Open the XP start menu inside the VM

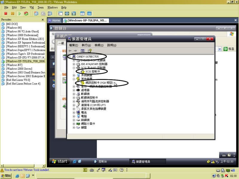click(60, 161)
